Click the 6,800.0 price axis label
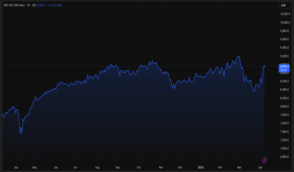The height and width of the screenshot is (172, 294). pos(285,157)
